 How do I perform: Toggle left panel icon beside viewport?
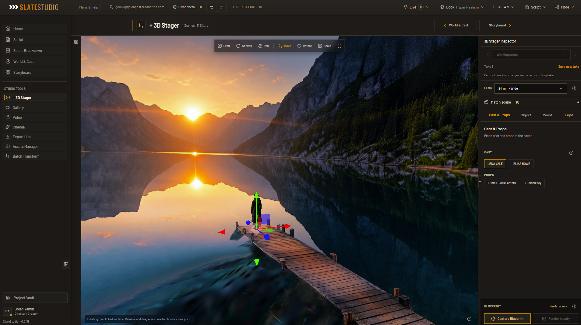click(76, 42)
